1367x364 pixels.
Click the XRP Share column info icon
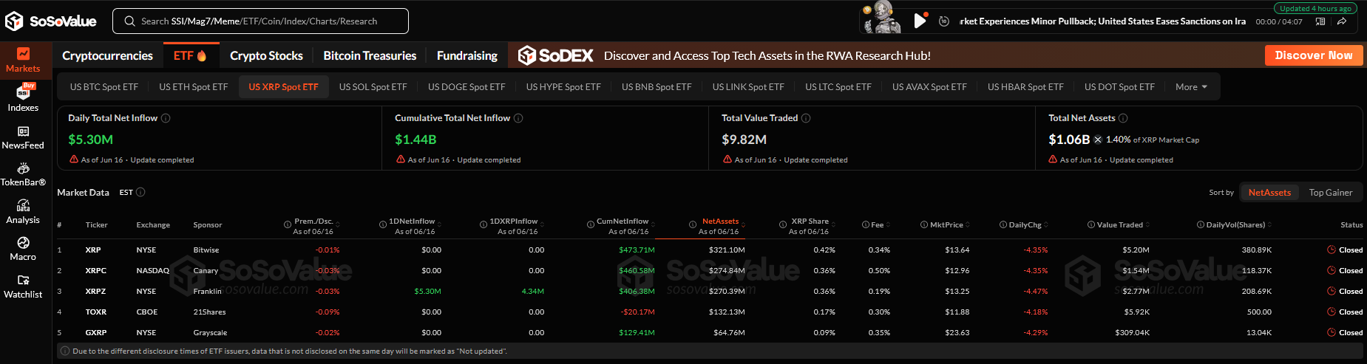(x=783, y=224)
